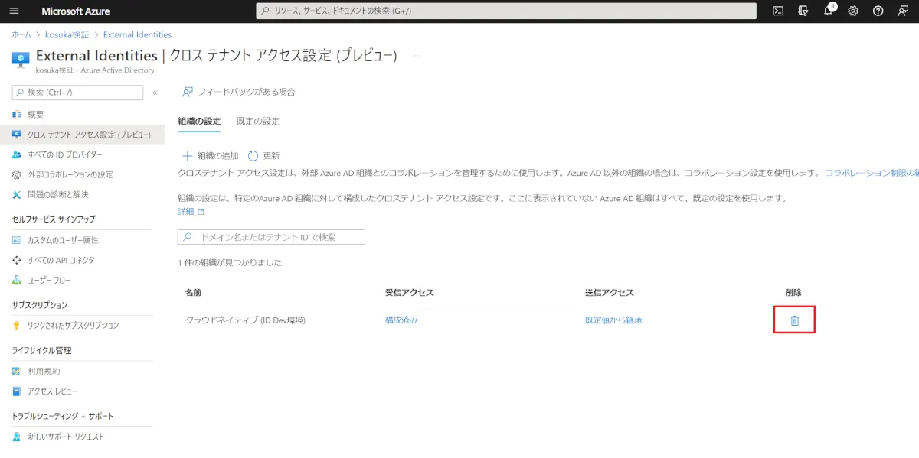This screenshot has width=919, height=458.
Task: Click the クラウドネイティブ (ID Dev環境) organization name
Action: pyautogui.click(x=245, y=320)
